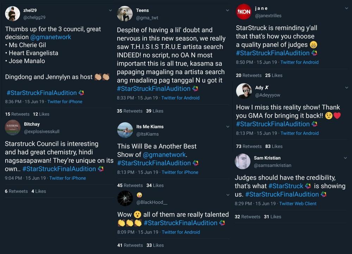Click 'Twitter for iPhone' on Bitchay's tweet

tap(68, 178)
